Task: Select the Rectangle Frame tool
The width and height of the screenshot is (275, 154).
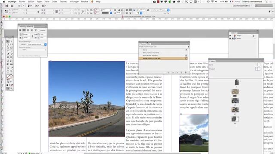Action: click(8, 57)
